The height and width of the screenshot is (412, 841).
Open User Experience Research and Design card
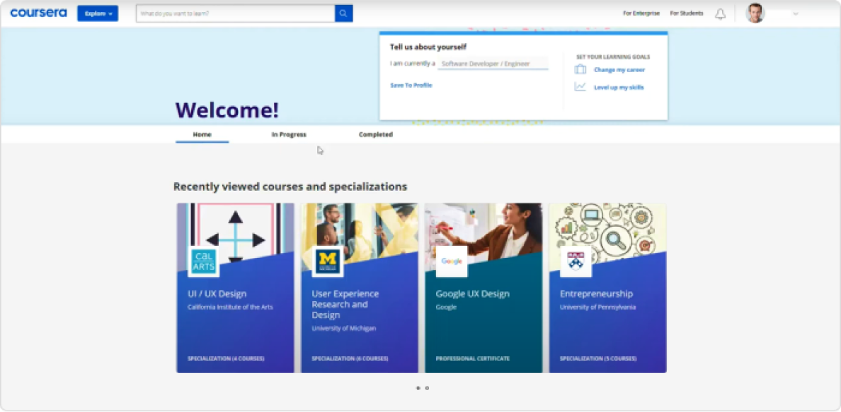click(x=360, y=288)
